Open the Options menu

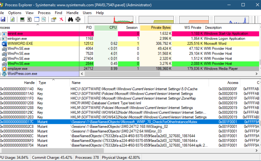[15, 13]
